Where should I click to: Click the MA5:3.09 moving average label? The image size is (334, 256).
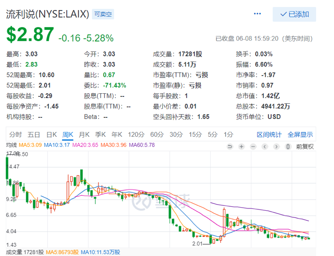coord(30,145)
